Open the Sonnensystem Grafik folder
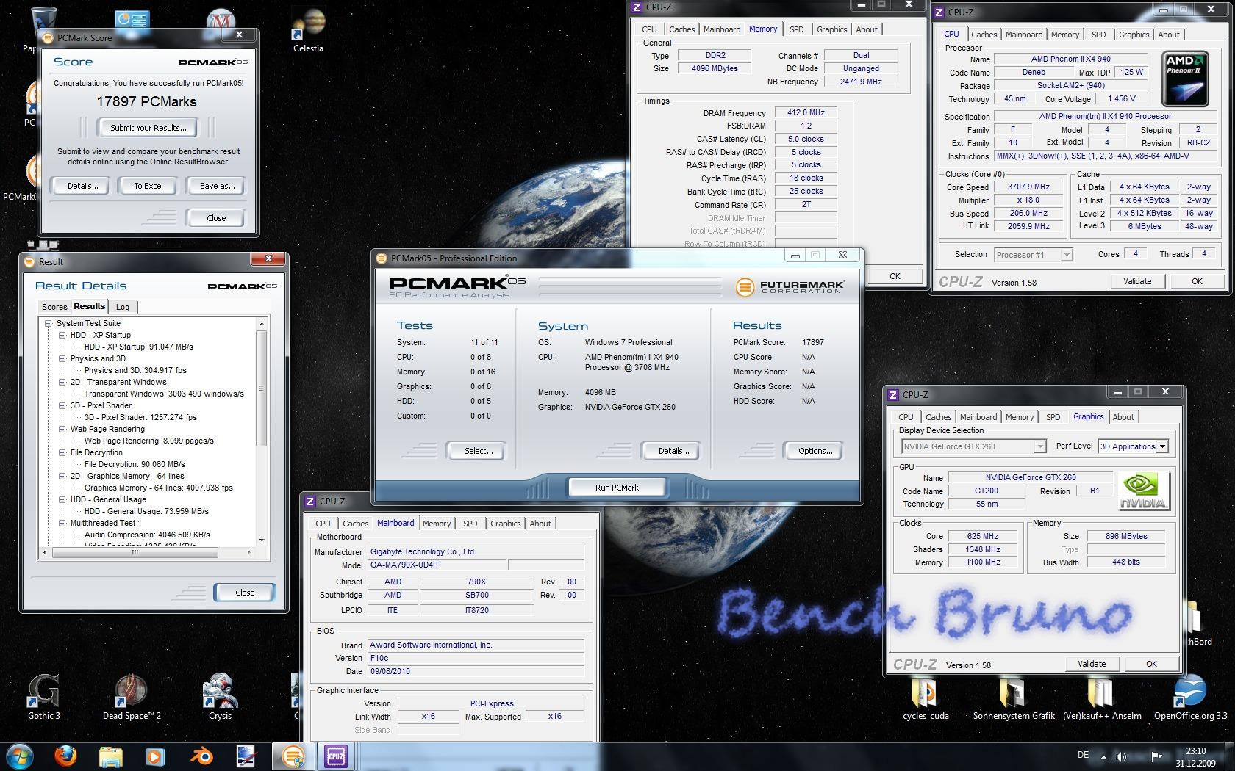This screenshot has height=771, width=1235. coord(1014,698)
